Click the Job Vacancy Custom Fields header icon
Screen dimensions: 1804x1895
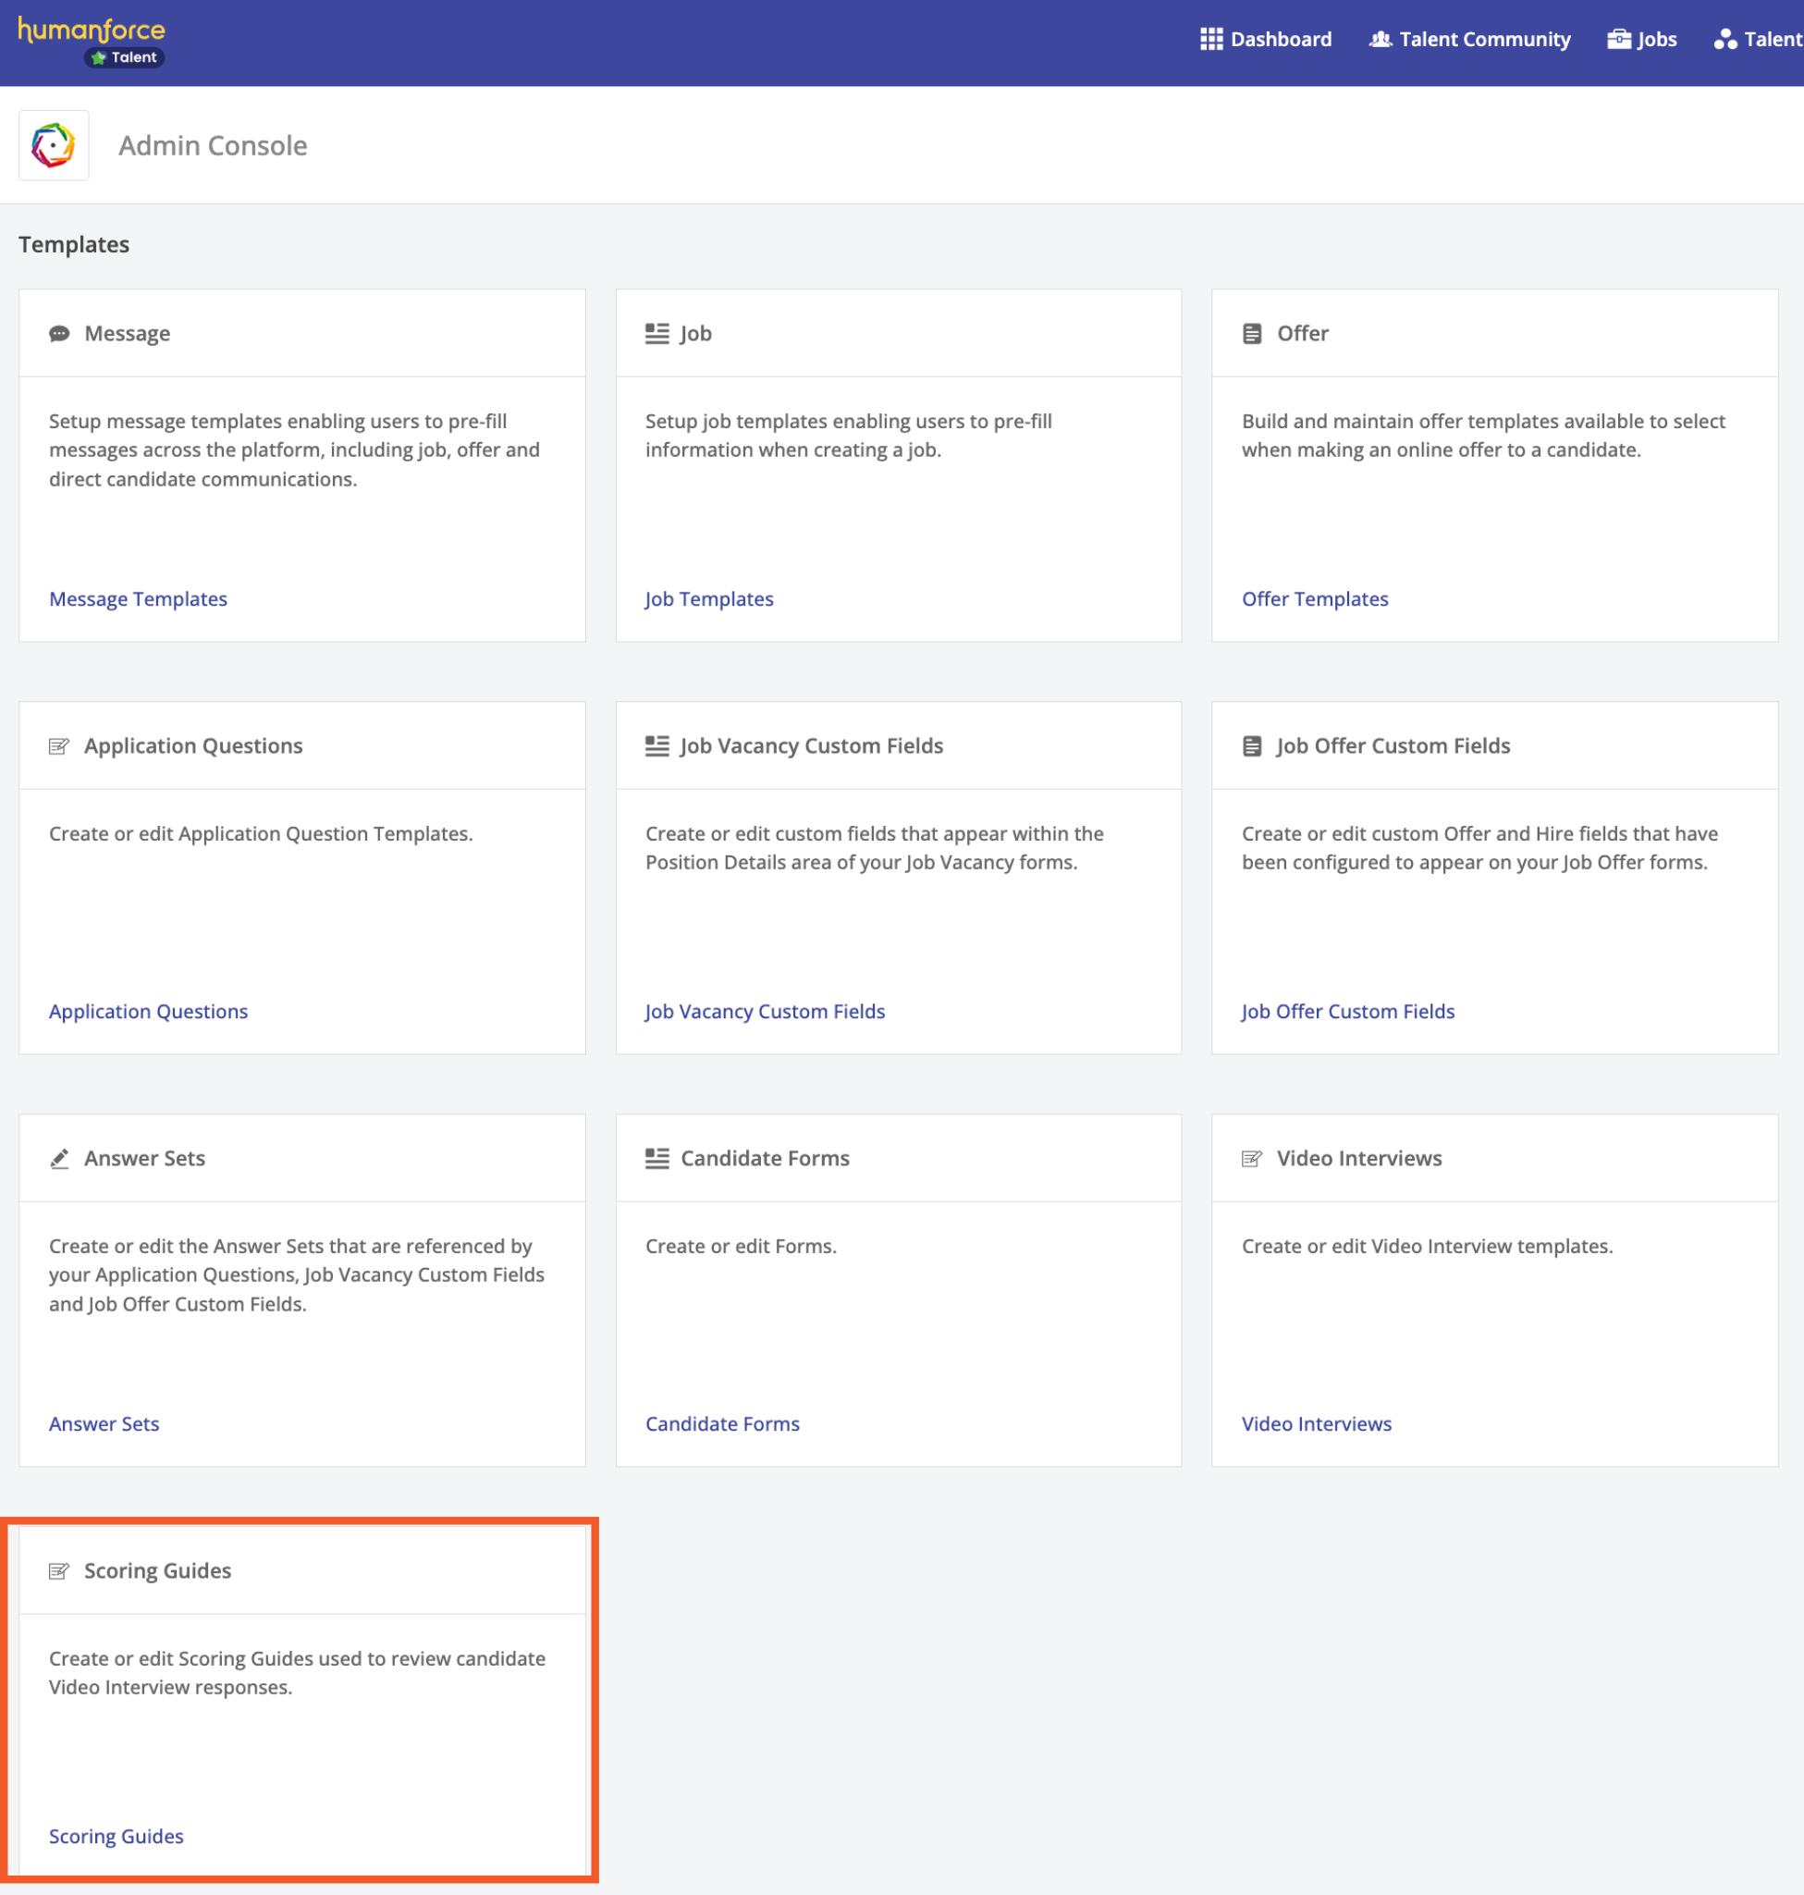pyautogui.click(x=657, y=746)
